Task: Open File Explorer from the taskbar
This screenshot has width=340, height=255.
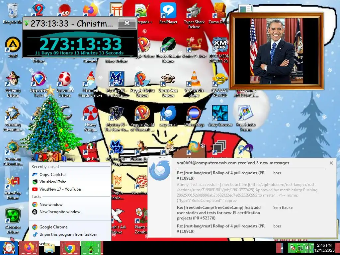Action: click(x=49, y=248)
